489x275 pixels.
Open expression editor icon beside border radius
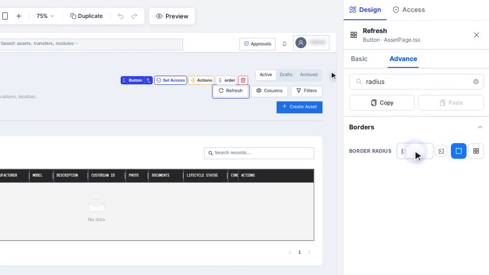pos(441,151)
